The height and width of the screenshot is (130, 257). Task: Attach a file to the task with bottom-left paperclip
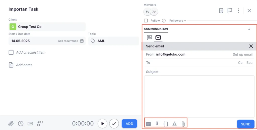tap(11, 123)
